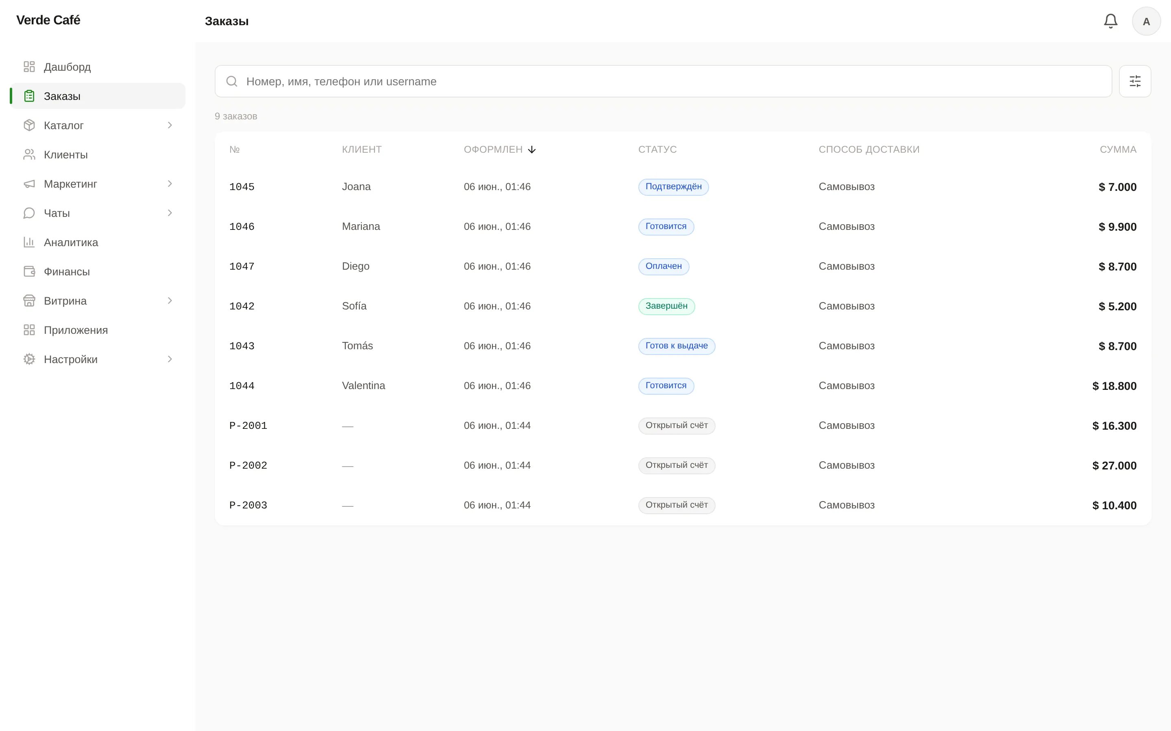Expand the Настройки submenu chevron
1171x731 pixels.
[x=170, y=359]
